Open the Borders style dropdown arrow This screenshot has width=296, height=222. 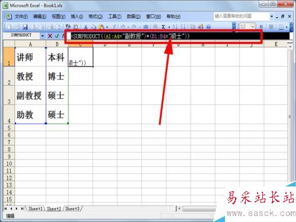[287, 27]
